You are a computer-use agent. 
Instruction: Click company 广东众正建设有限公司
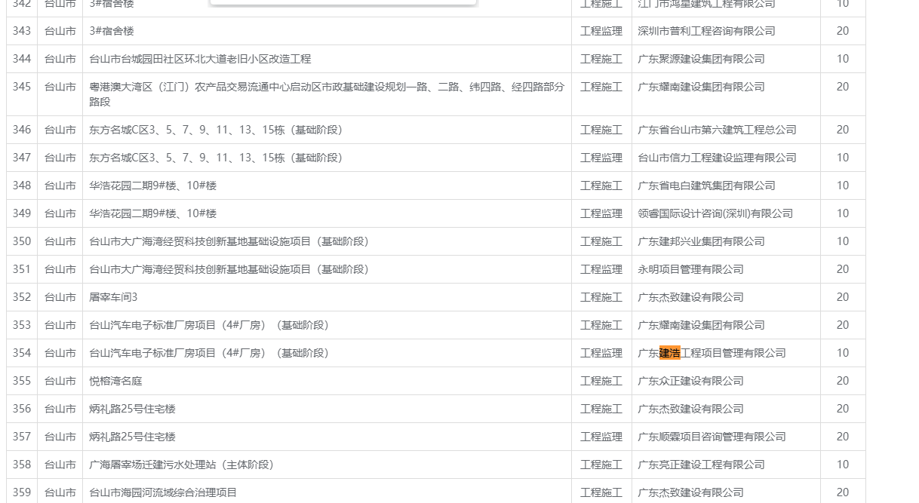click(690, 381)
